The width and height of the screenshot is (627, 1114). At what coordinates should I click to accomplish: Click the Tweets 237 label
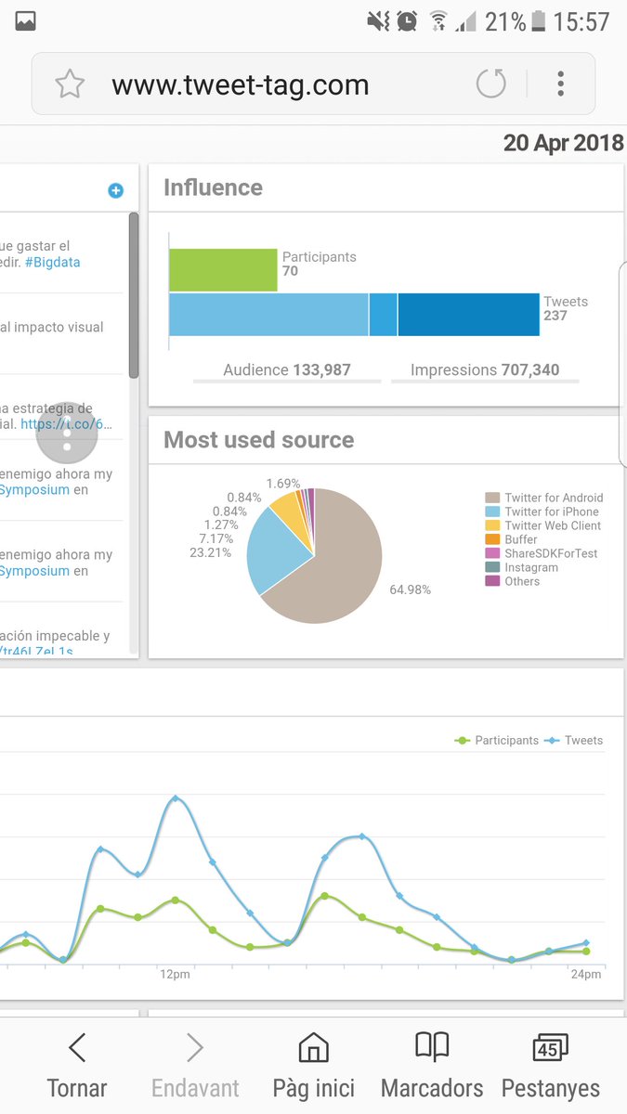566,308
